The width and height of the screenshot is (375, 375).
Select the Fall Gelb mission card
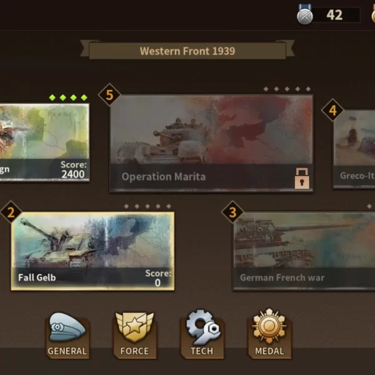pyautogui.click(x=92, y=251)
